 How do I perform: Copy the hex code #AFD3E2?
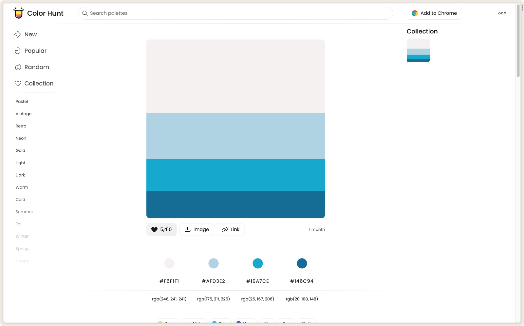[x=214, y=281]
